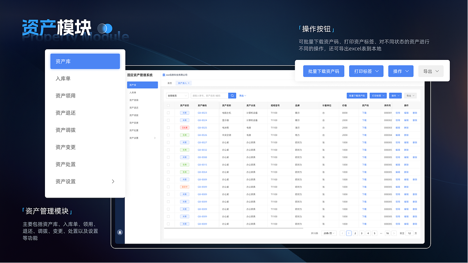Click the search field for 入单号、资产名称/编码

[x=209, y=96]
